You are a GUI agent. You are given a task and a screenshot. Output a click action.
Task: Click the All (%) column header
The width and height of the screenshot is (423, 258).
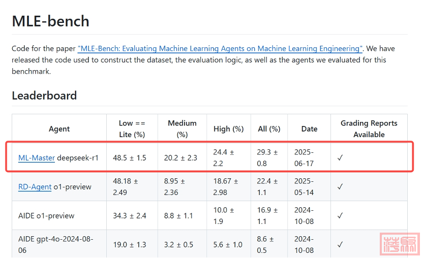[269, 129]
